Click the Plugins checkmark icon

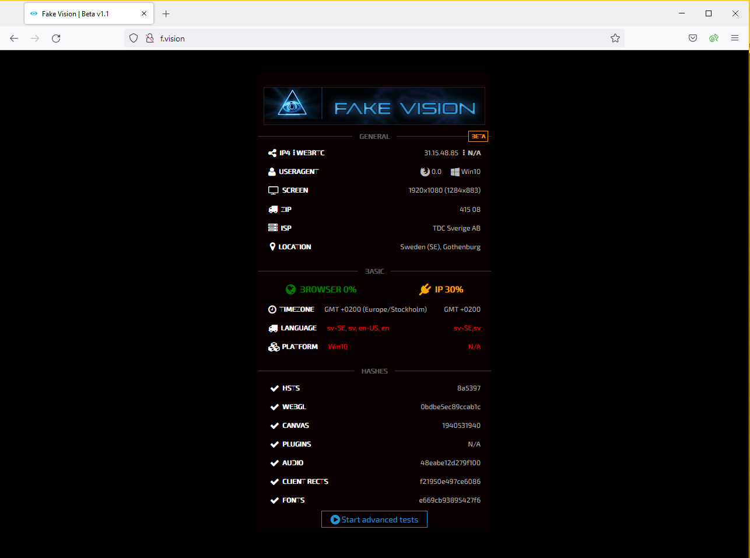(x=274, y=444)
